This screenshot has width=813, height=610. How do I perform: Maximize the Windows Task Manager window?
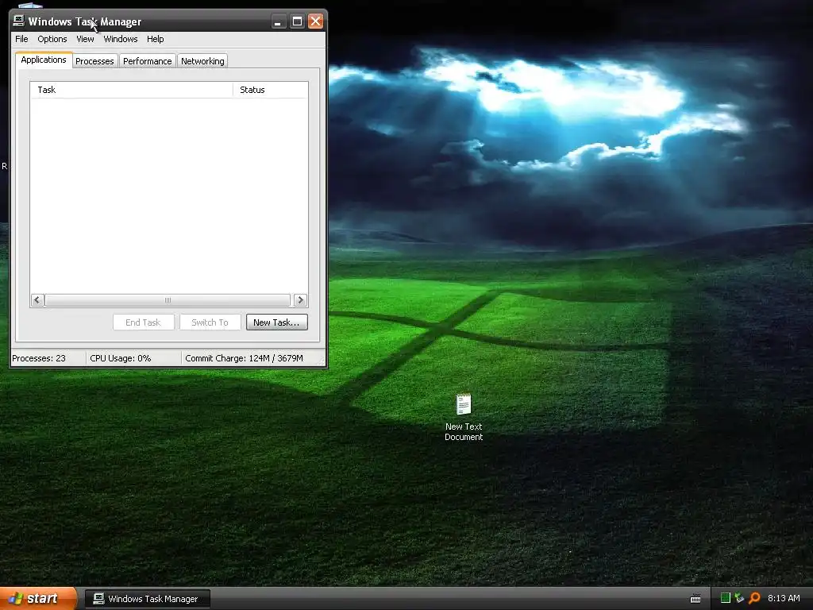(297, 21)
